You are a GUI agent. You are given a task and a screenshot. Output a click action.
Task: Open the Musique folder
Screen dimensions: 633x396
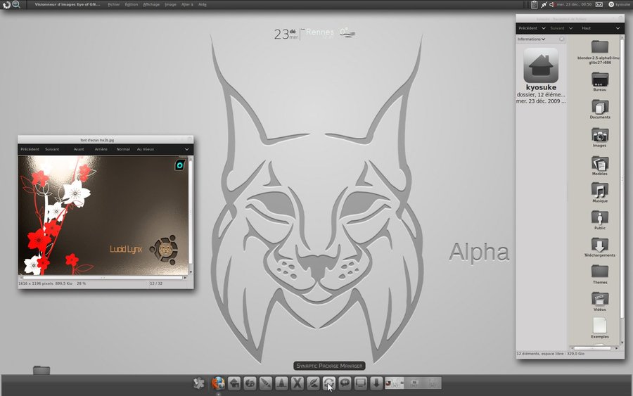tap(599, 193)
